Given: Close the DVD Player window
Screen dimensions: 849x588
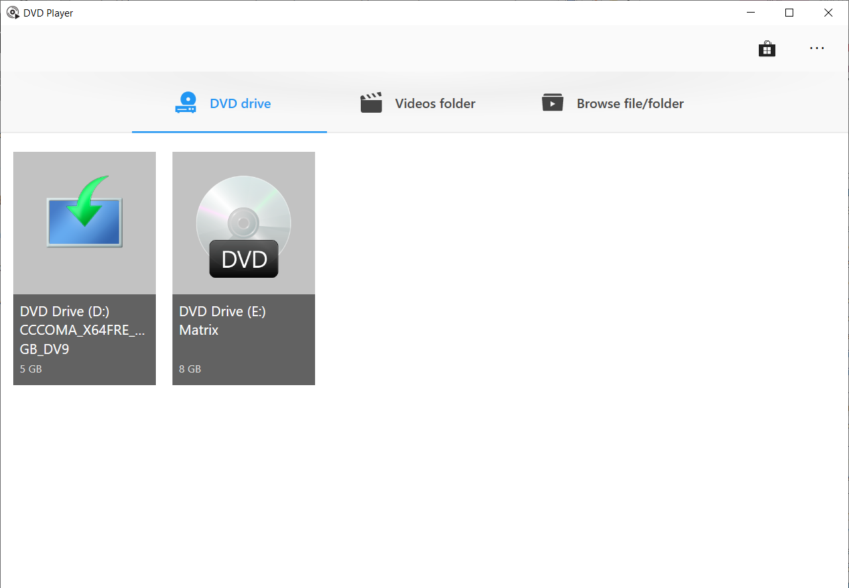Looking at the screenshot, I should [828, 13].
